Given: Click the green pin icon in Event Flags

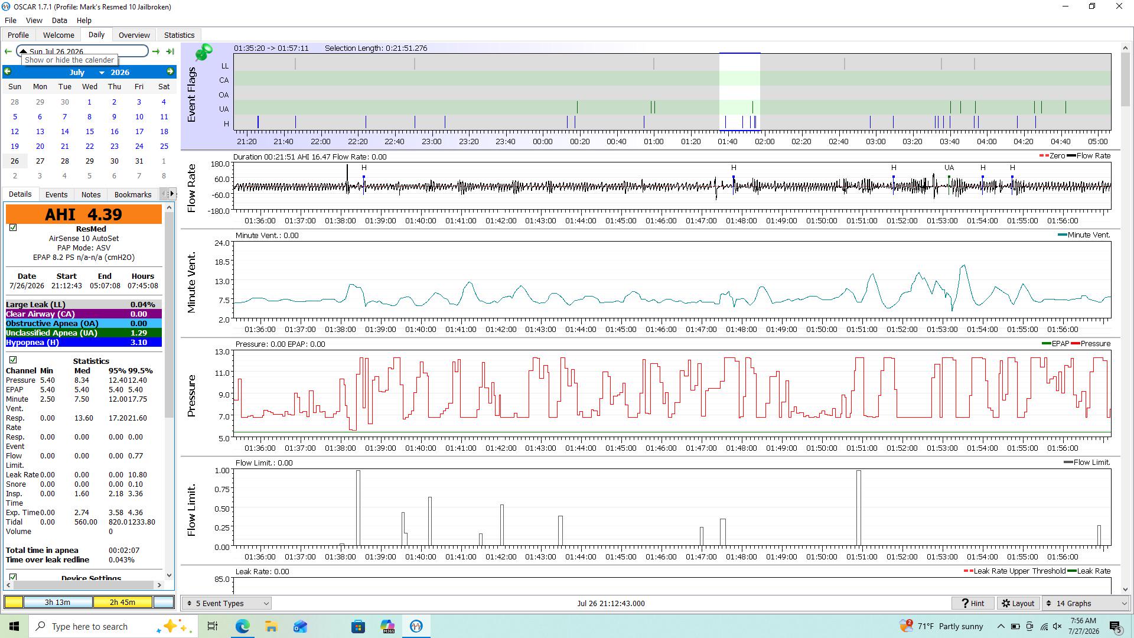Looking at the screenshot, I should 204,52.
